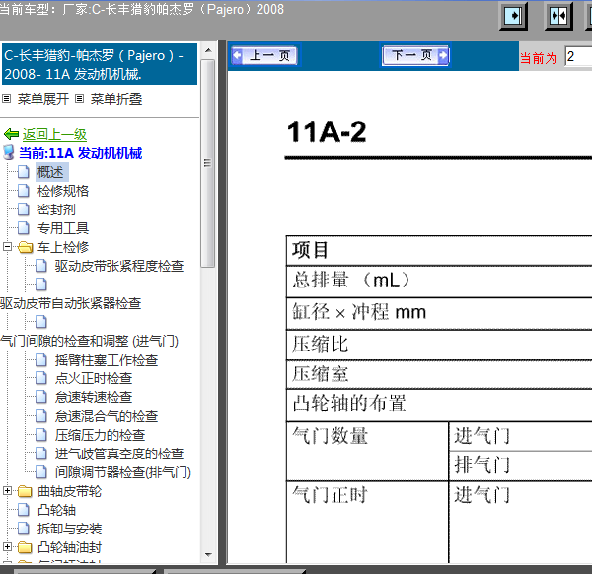This screenshot has width=592, height=574.
Task: Open 压缩压力的检查
Action: pyautogui.click(x=100, y=435)
